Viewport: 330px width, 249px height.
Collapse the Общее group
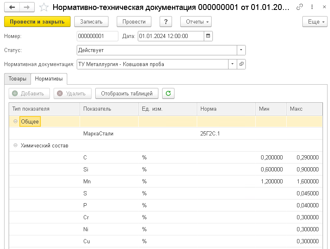tap(16, 121)
